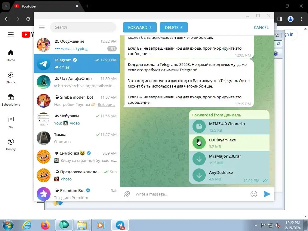Click the LDPlayer9.exe file icon

(199, 143)
